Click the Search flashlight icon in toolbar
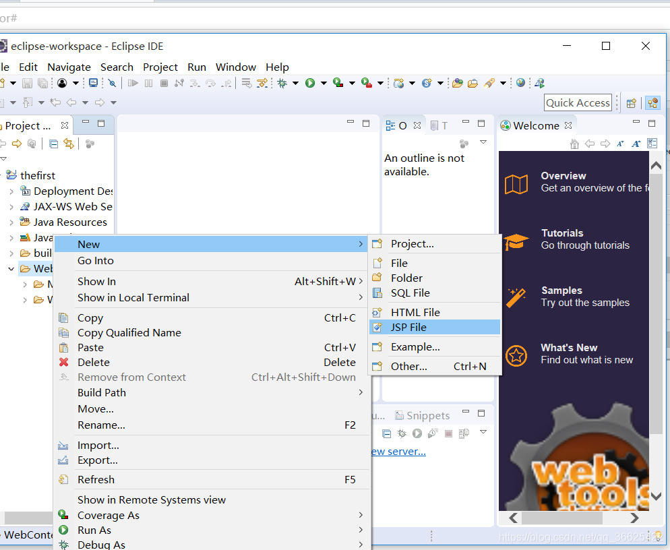Screen dimensions: 670x550 (489, 83)
